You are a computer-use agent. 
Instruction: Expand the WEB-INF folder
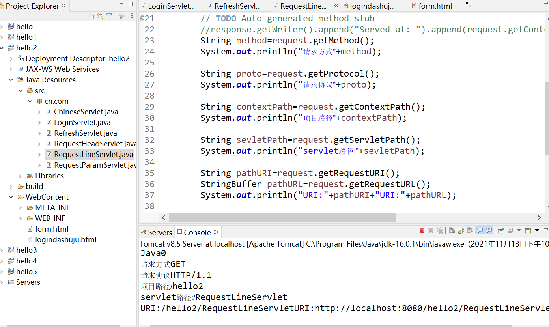pos(21,218)
